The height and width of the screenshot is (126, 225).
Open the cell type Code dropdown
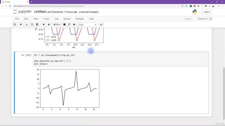[x=87, y=25]
